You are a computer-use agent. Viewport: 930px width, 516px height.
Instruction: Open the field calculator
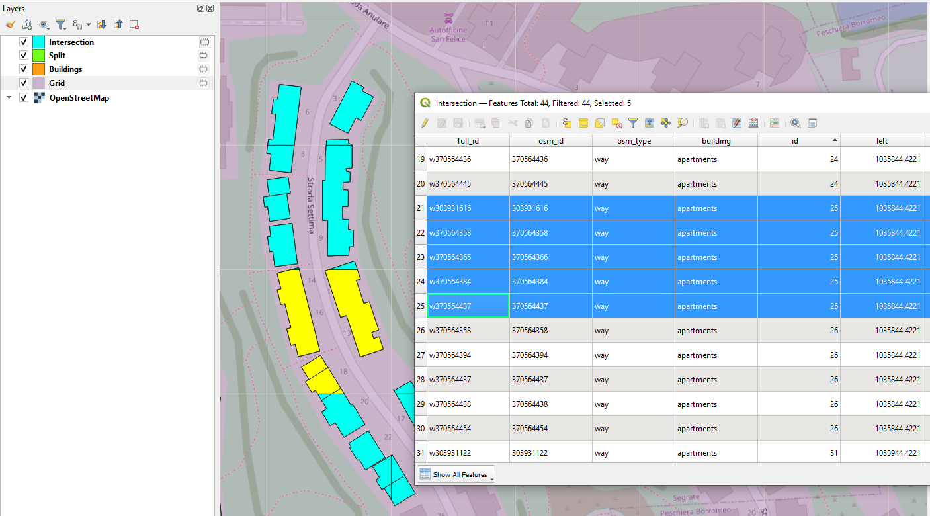pos(753,123)
